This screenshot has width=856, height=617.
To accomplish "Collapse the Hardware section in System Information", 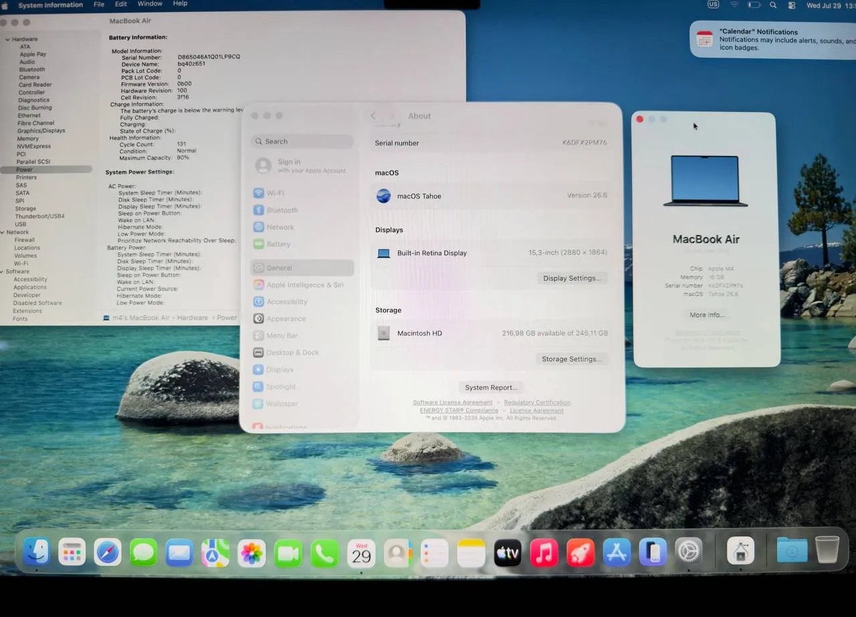I will tap(7, 39).
